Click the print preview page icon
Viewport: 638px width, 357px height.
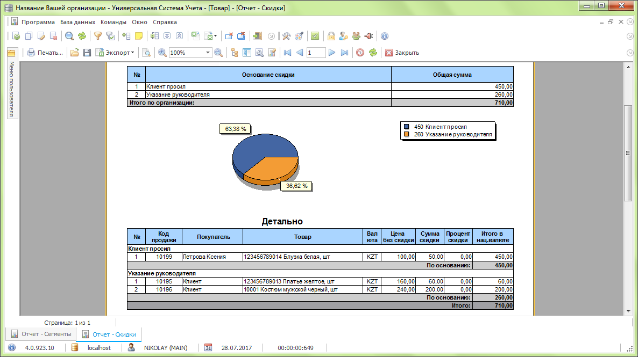(146, 53)
